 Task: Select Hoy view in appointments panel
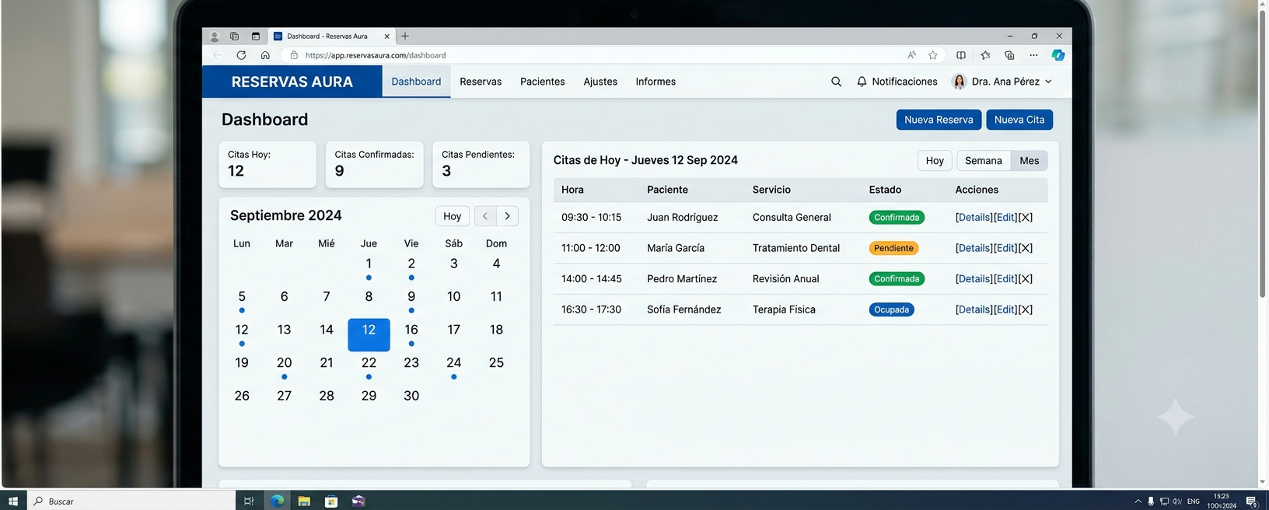[935, 161]
